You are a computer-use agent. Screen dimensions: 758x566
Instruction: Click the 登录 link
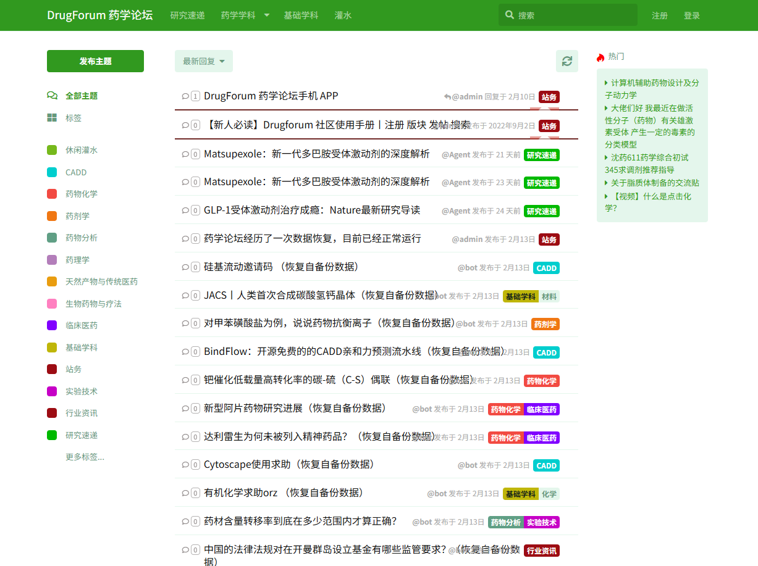pos(691,15)
